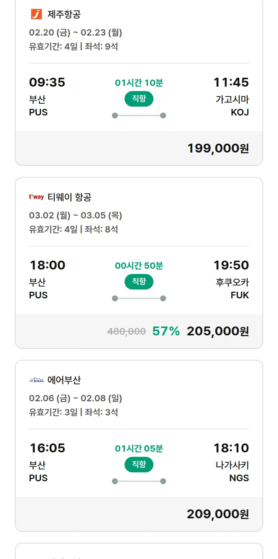The image size is (278, 559).
Task: Click the 19:50 Fukuoka arrival time
Action: point(231,265)
